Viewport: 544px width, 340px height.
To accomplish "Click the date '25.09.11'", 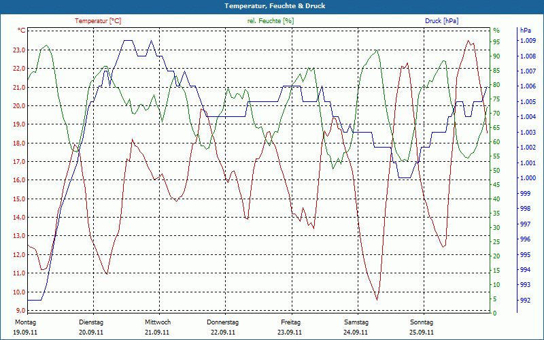I will pos(422,333).
